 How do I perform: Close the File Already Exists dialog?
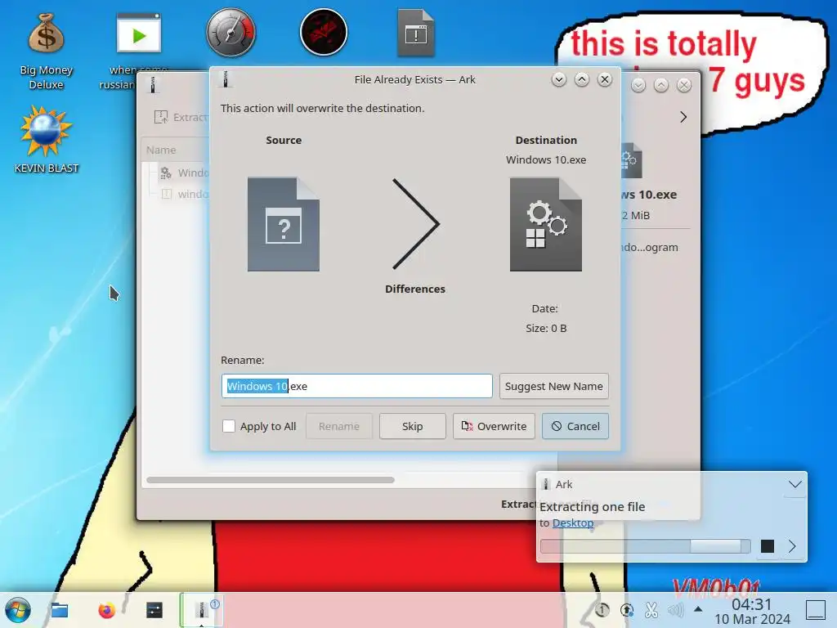click(x=605, y=79)
